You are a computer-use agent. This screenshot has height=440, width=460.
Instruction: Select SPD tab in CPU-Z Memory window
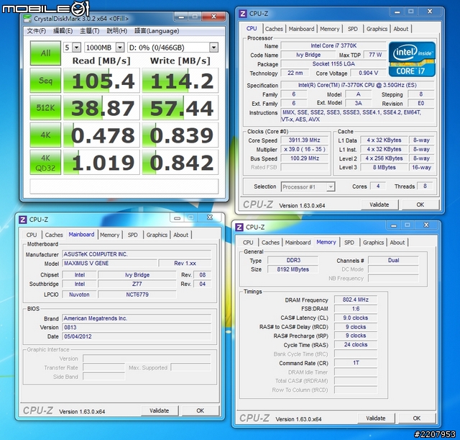pos(349,243)
